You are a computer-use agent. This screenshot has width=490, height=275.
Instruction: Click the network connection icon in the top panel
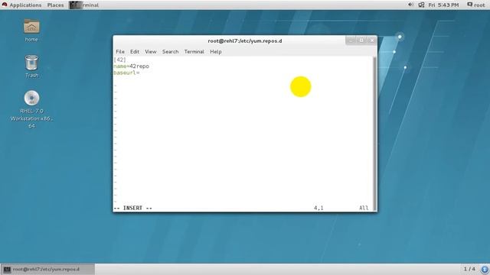pyautogui.click(x=421, y=5)
